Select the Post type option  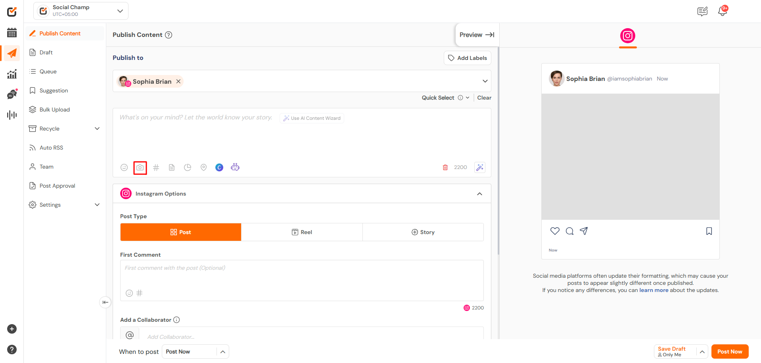point(181,232)
